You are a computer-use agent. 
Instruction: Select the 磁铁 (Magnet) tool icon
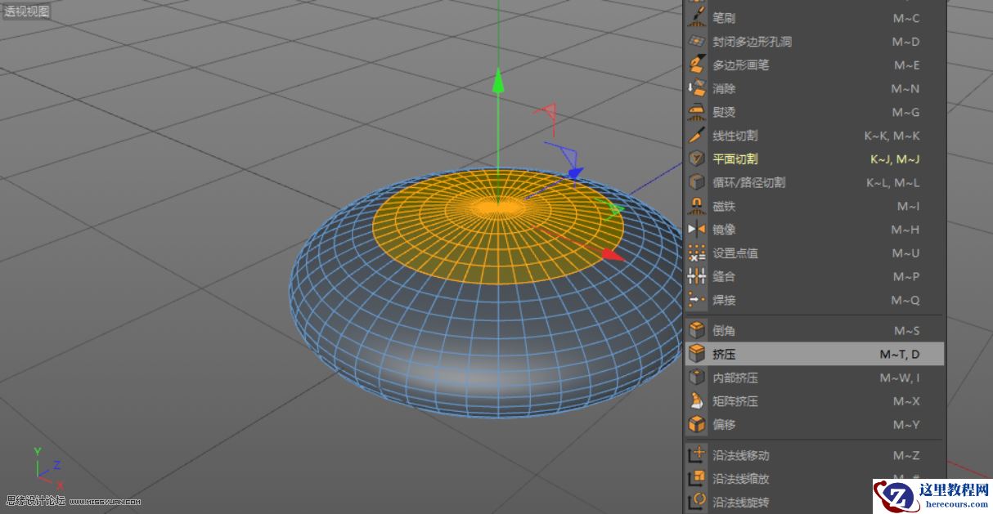[697, 206]
